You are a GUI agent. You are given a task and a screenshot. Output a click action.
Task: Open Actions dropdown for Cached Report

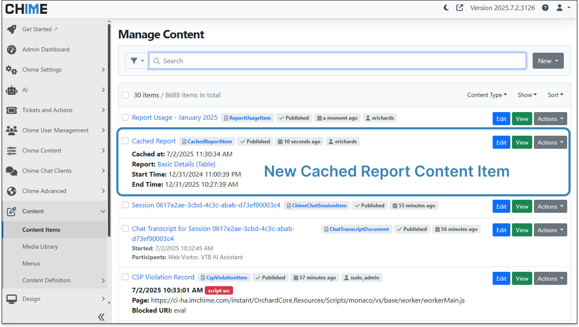(550, 142)
